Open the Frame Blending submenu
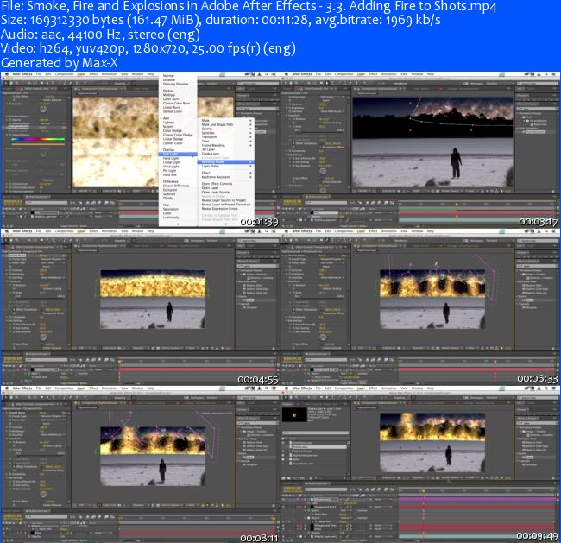 (226, 145)
